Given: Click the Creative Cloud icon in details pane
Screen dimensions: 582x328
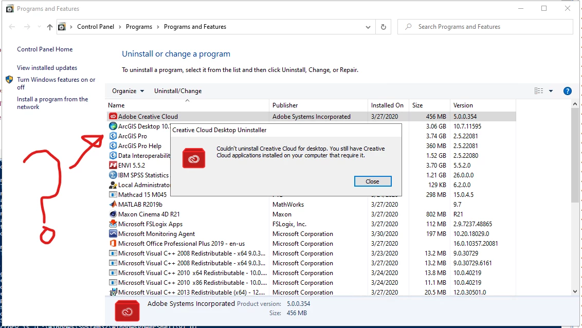Looking at the screenshot, I should [128, 311].
